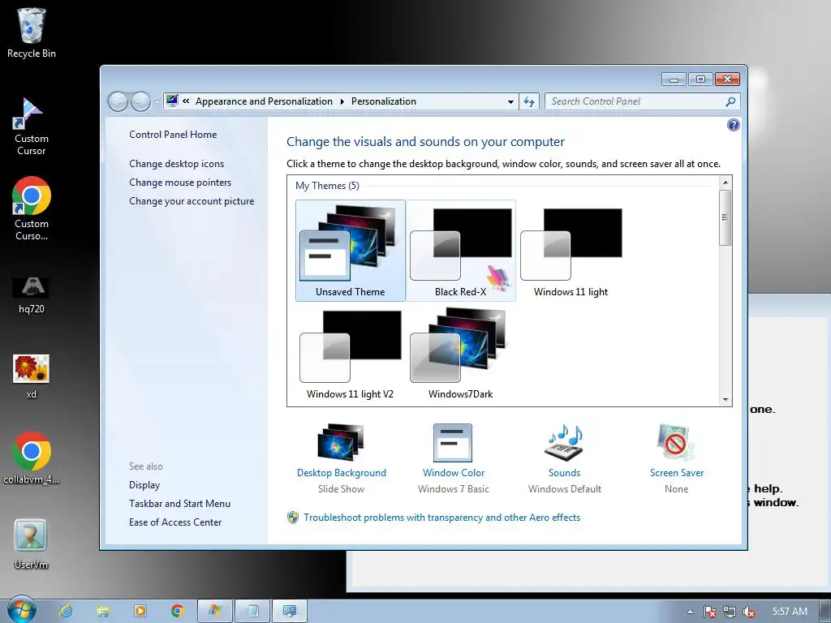Screen dimensions: 831x623
Task: Click the Control Panel address bar icon
Action: click(172, 101)
